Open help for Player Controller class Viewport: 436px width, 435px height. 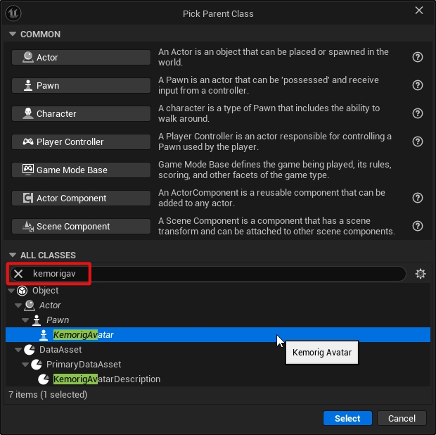(418, 141)
